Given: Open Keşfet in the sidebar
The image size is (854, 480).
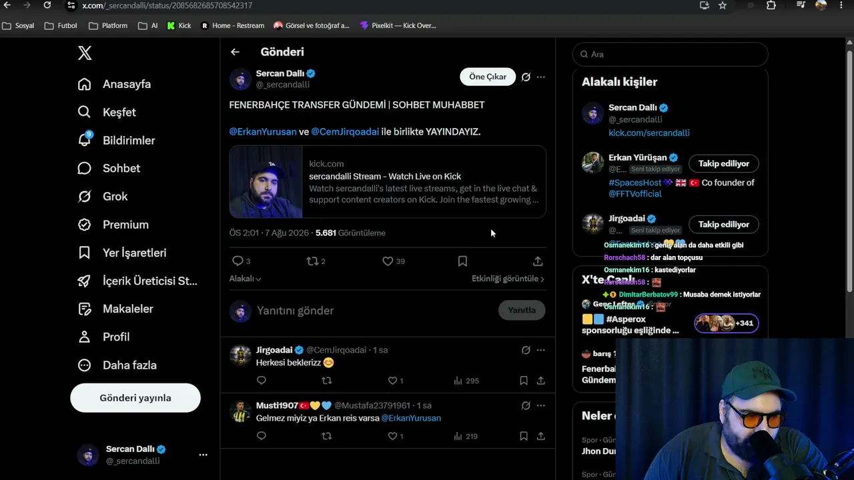Looking at the screenshot, I should tap(107, 112).
